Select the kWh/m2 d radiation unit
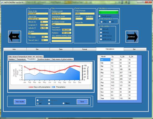This screenshot has width=153, height=119. click(x=101, y=39)
